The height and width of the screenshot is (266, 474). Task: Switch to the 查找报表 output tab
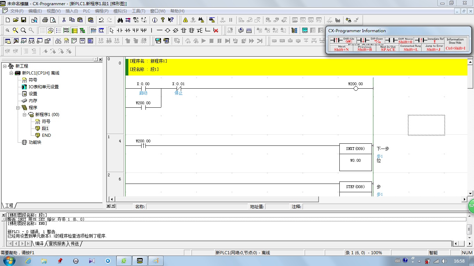tap(57, 244)
